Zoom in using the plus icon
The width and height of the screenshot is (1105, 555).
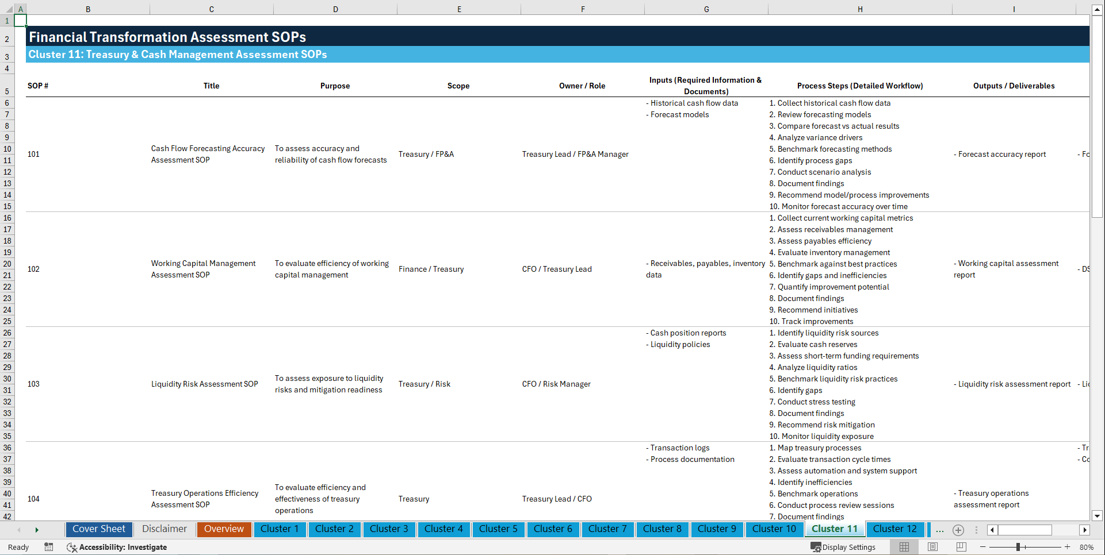click(x=1068, y=547)
